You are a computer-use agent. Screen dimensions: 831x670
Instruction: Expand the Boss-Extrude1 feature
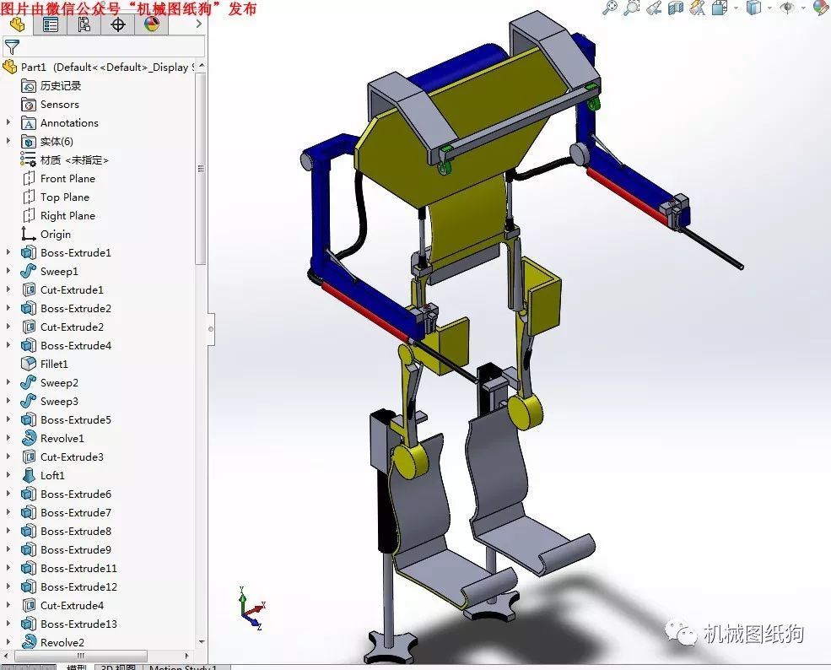[8, 252]
